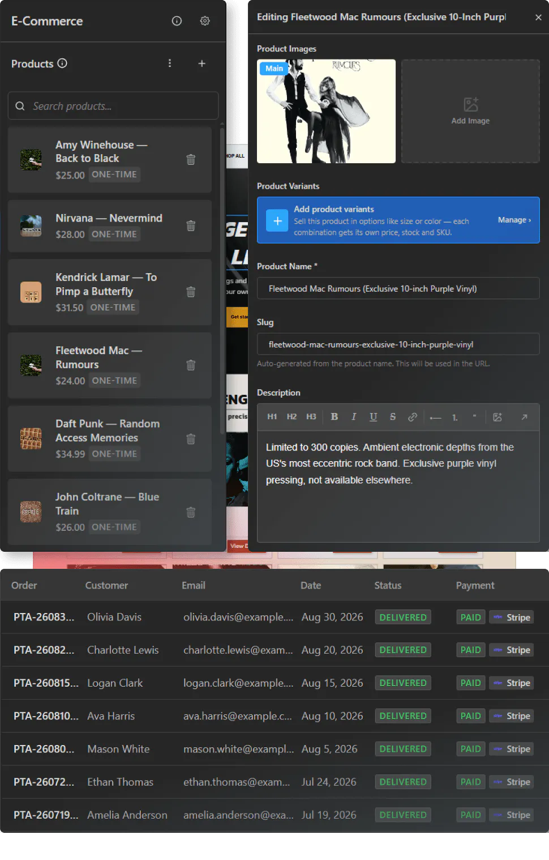
Task: Click PAID badge for Ava Harris
Action: [x=470, y=716]
